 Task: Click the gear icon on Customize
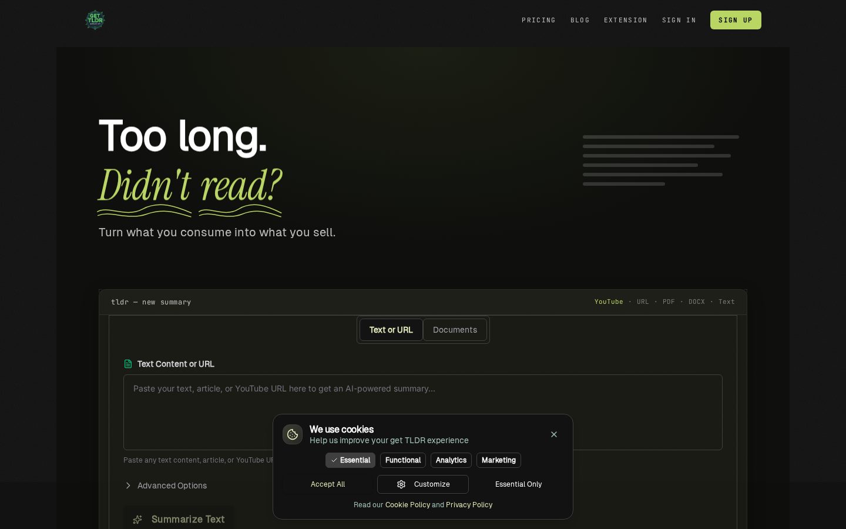click(401, 484)
